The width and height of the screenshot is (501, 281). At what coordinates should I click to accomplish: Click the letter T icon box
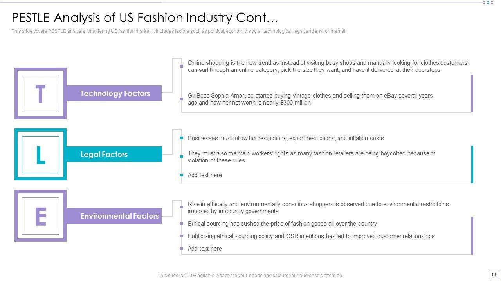40,93
